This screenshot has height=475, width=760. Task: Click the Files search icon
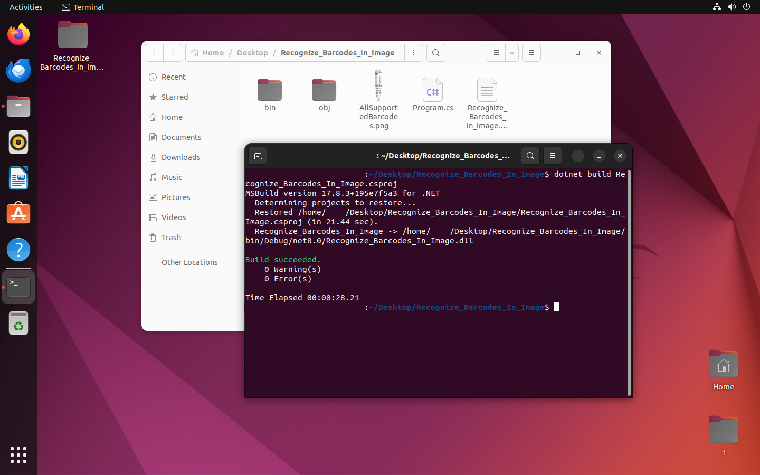point(436,53)
